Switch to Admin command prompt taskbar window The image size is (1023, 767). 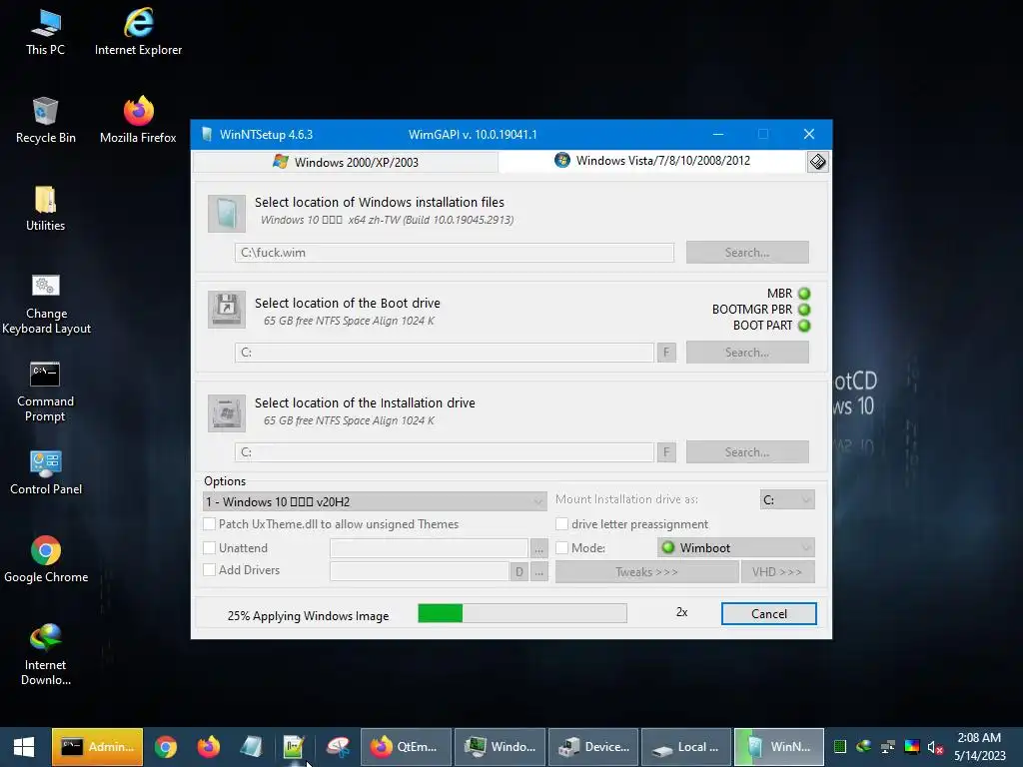coord(97,747)
